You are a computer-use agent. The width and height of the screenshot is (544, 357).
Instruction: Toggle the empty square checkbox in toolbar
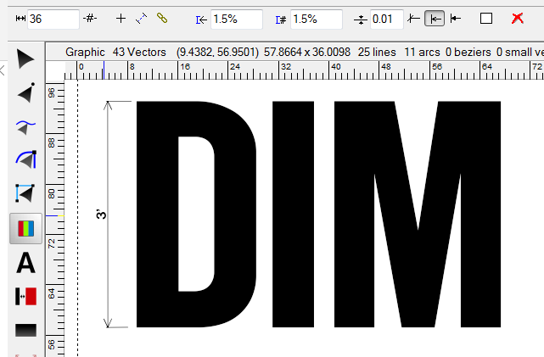click(486, 18)
